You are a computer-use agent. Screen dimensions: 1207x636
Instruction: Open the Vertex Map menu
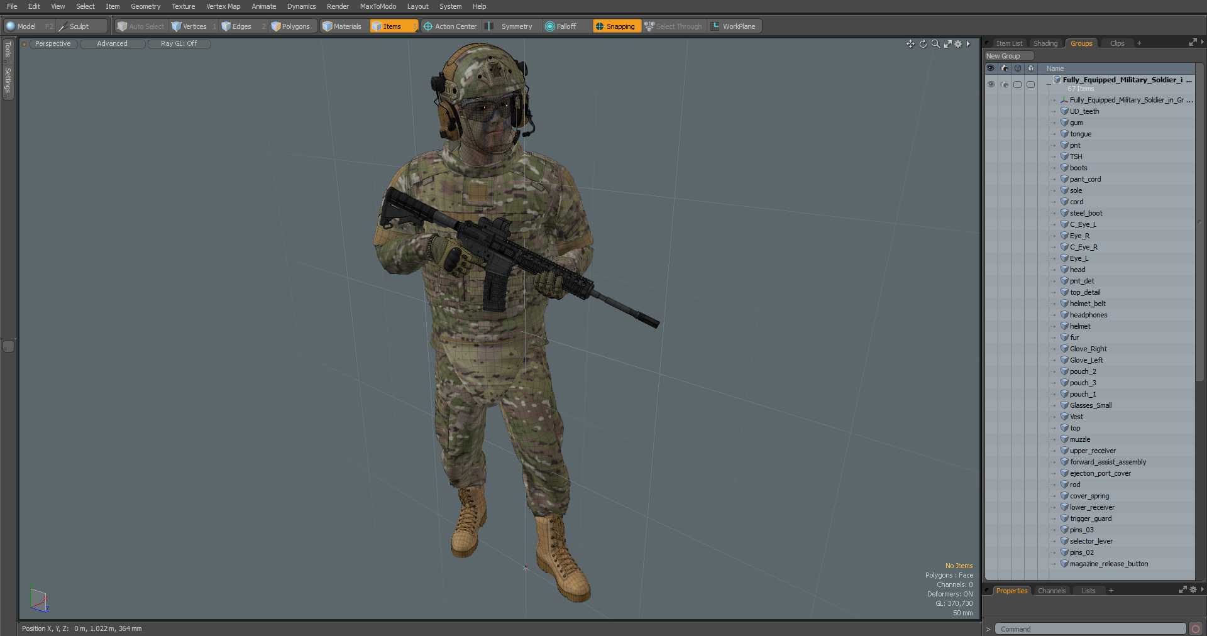(x=223, y=6)
